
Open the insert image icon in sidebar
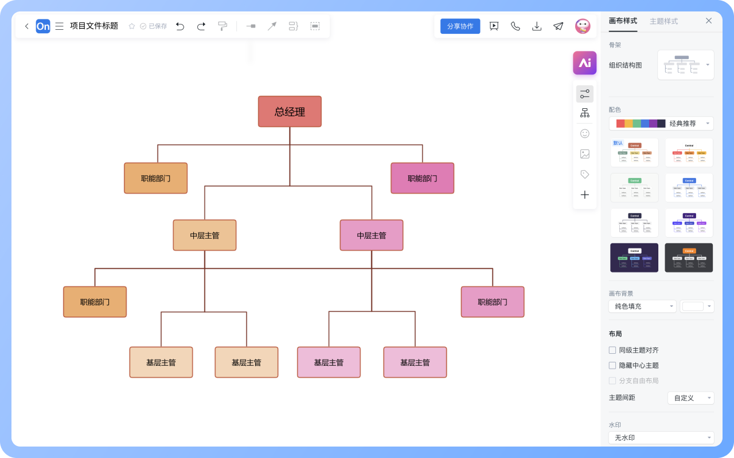tap(584, 154)
